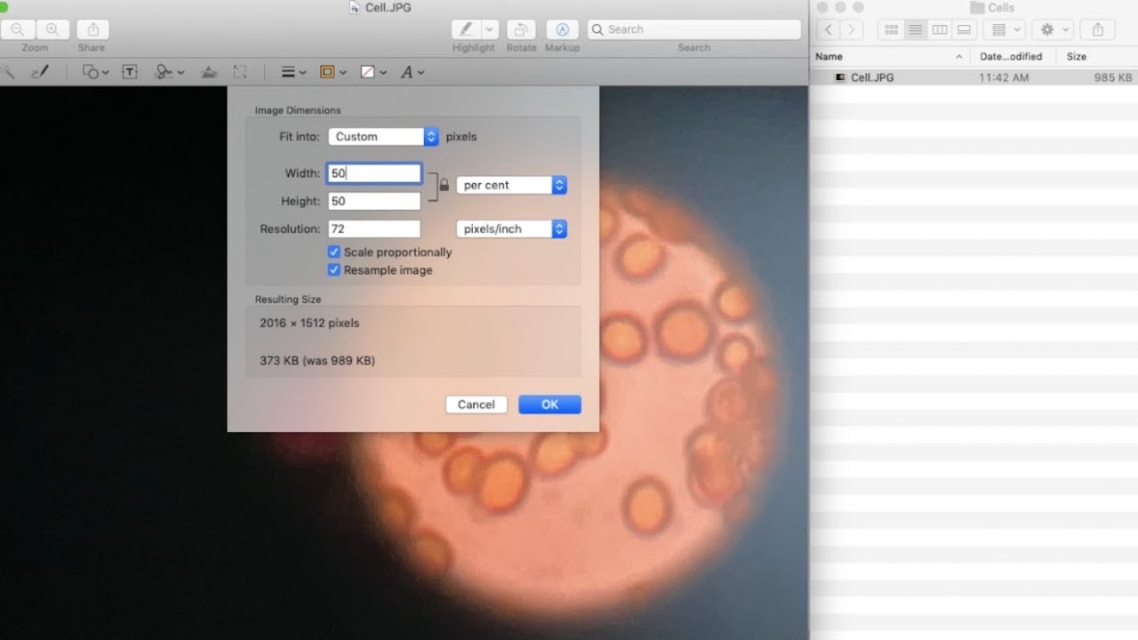Switch Finder to icon view
The image size is (1138, 640).
891,29
